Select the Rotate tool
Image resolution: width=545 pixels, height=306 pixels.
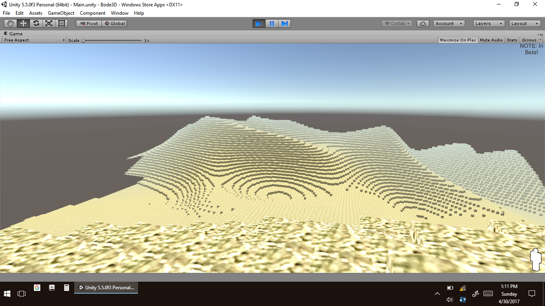click(x=36, y=24)
